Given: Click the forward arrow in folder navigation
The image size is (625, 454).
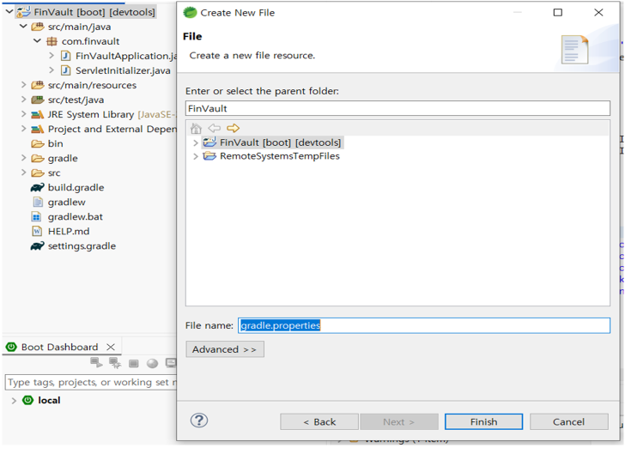Looking at the screenshot, I should 233,128.
